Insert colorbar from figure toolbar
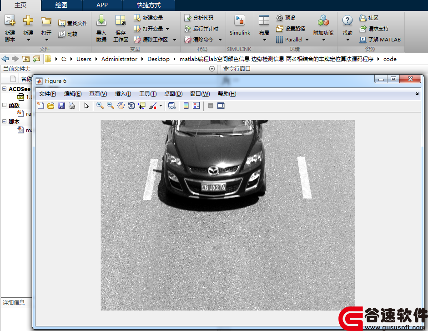428x331 pixels. tap(186, 106)
